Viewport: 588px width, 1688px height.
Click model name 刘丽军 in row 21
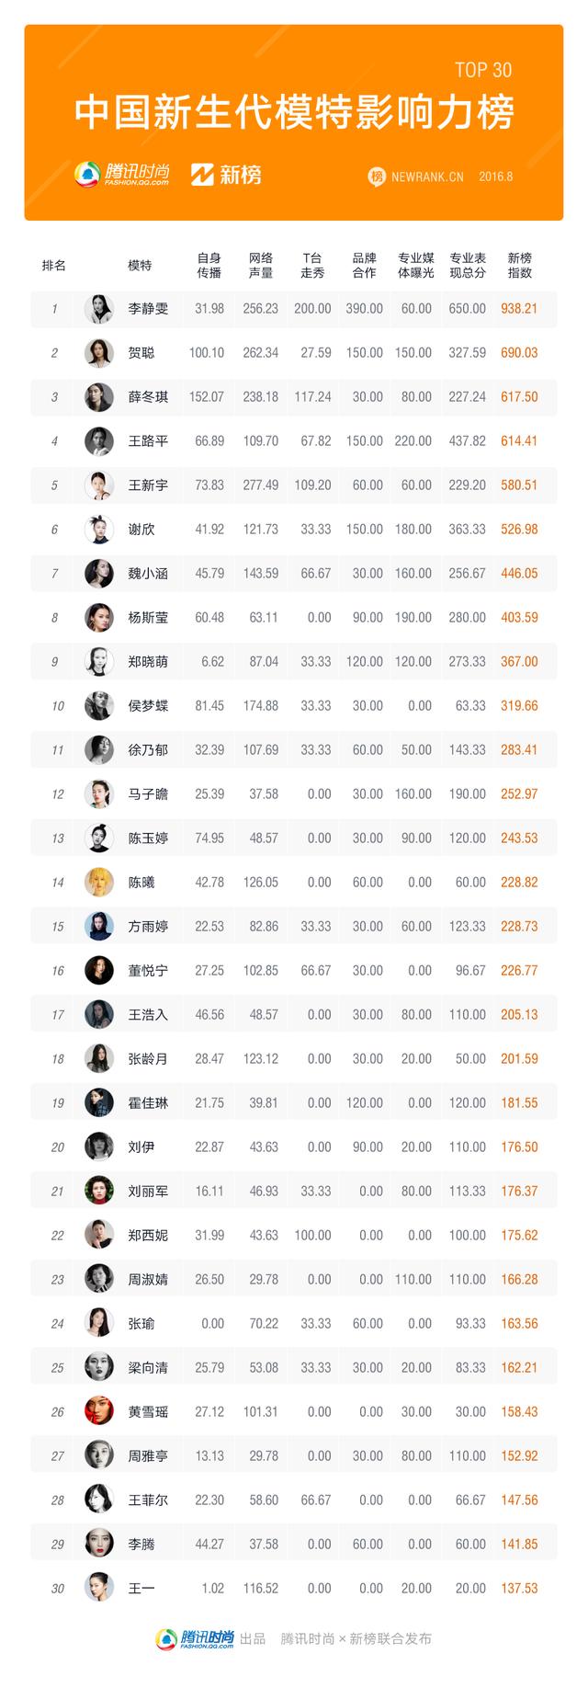(148, 1192)
